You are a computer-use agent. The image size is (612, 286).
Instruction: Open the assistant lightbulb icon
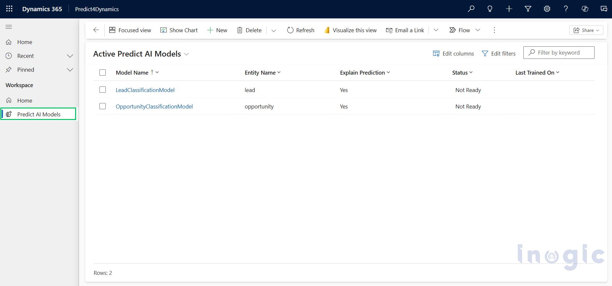coord(490,9)
